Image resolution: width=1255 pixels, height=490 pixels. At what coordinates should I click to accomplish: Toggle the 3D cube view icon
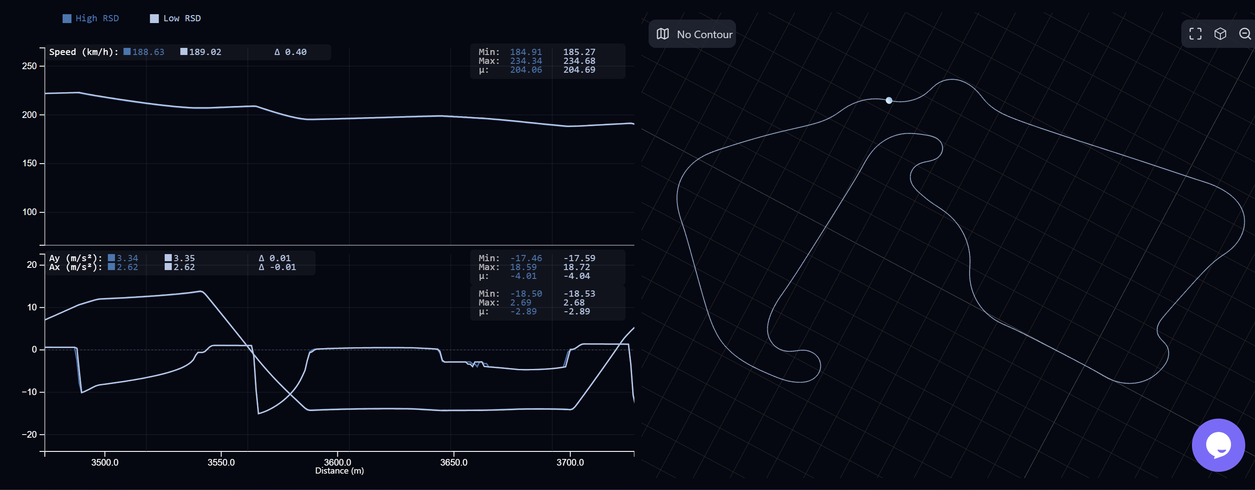click(x=1220, y=34)
